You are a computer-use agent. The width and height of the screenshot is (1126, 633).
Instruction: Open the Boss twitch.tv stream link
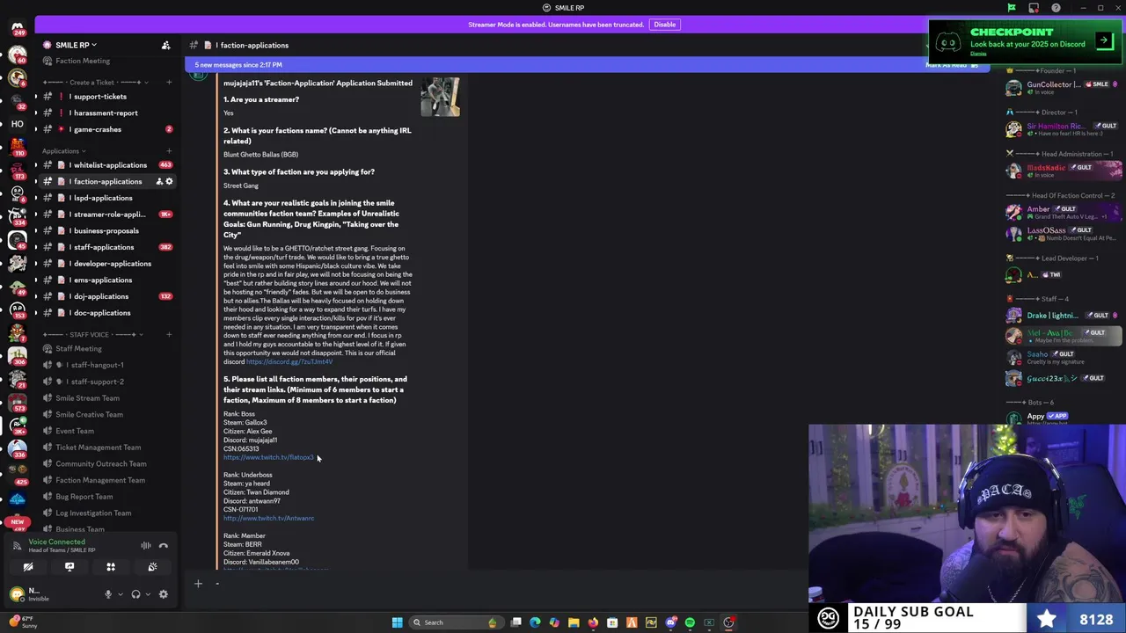[x=268, y=457]
